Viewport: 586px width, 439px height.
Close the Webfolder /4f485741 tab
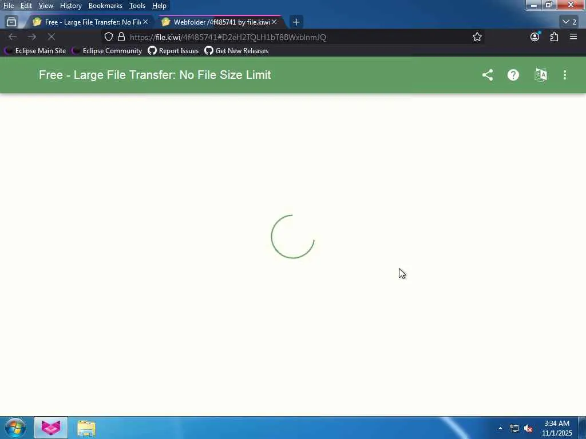click(274, 22)
